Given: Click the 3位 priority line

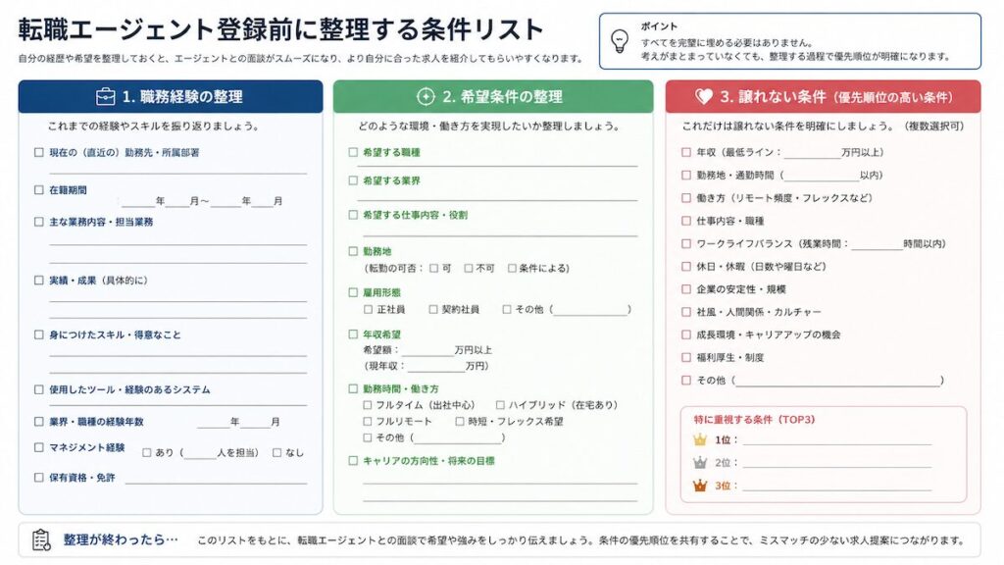Looking at the screenshot, I should coord(837,486).
